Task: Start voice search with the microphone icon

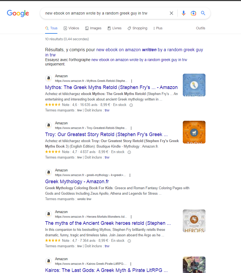Action: pos(184,13)
